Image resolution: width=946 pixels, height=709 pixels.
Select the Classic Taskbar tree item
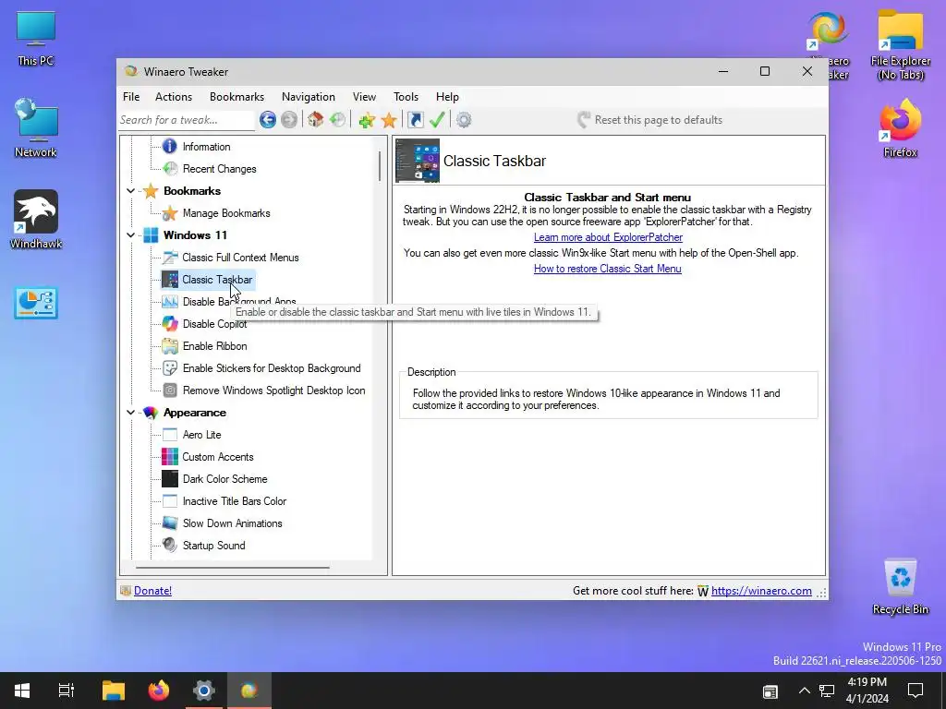tap(217, 280)
